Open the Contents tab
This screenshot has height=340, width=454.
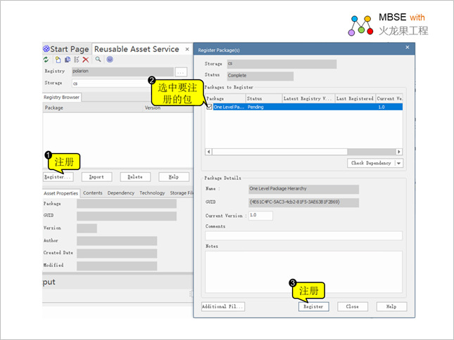(x=92, y=193)
